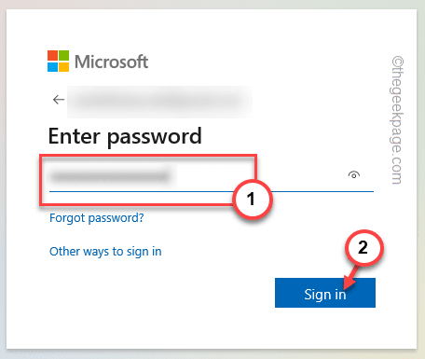Click the numbered circle marked 1
The image size is (425, 359).
[x=252, y=200]
